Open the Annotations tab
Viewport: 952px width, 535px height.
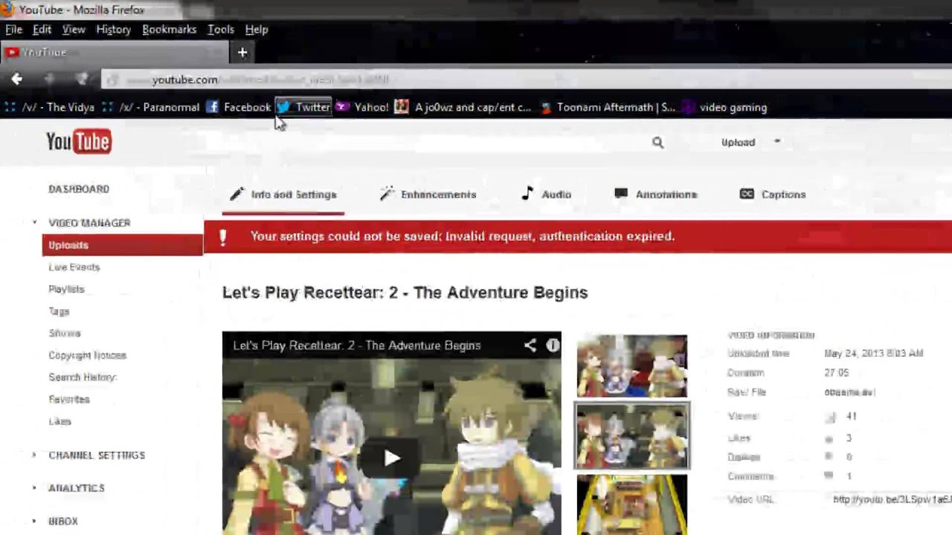[x=656, y=195]
